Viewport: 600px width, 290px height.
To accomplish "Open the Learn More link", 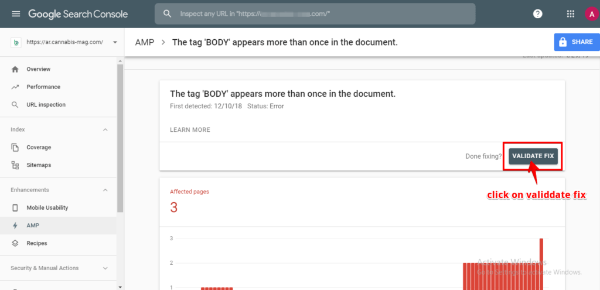I will pyautogui.click(x=190, y=129).
